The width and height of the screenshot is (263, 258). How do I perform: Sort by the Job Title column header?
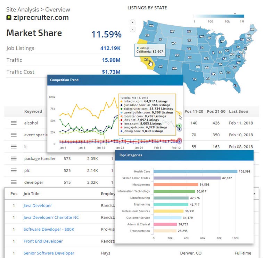pos(31,194)
